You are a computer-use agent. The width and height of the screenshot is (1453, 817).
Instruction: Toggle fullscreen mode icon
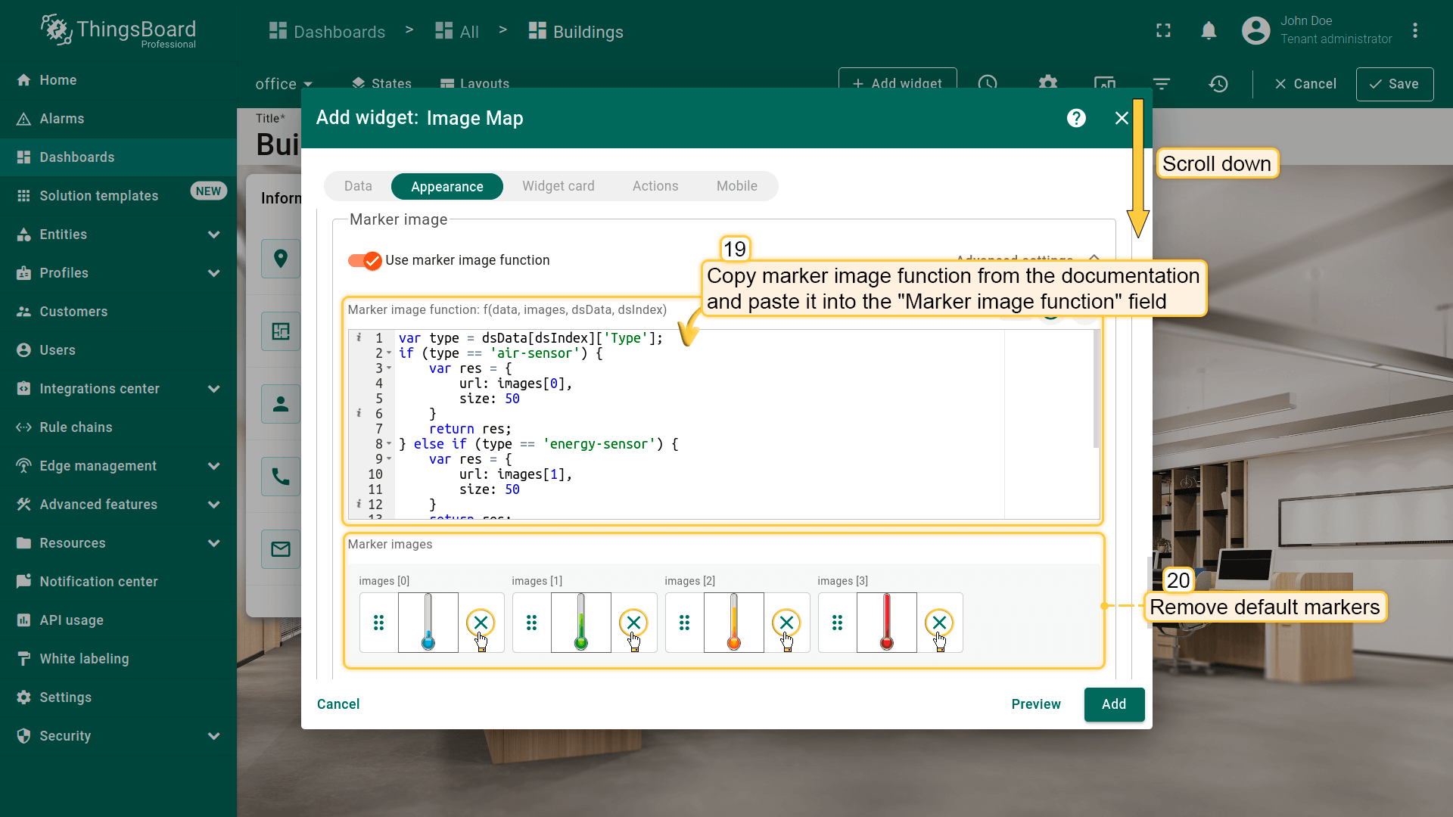(x=1163, y=31)
